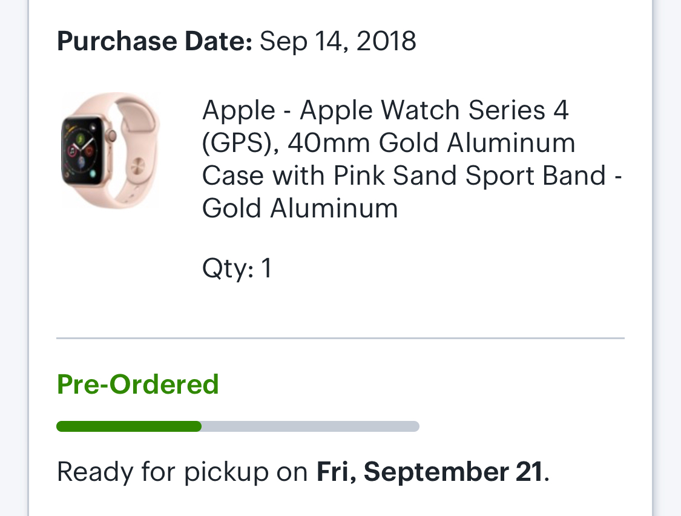Click the "Ready for pickup on" text
This screenshot has height=516, width=681.
pos(183,472)
